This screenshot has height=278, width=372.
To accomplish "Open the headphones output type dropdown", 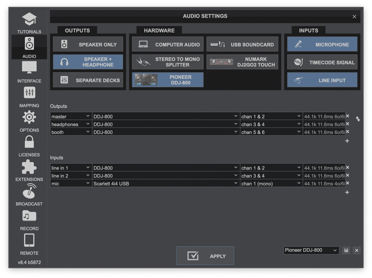I will 71,124.
